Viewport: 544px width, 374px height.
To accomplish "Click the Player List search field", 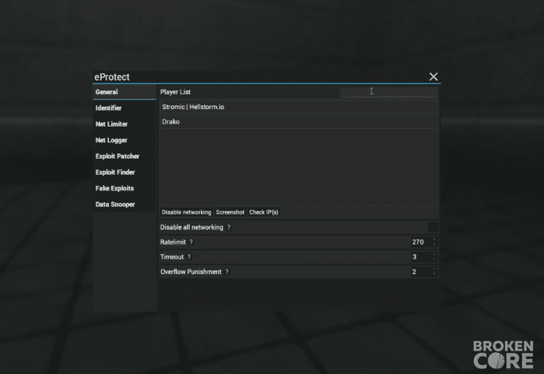I will (388, 92).
